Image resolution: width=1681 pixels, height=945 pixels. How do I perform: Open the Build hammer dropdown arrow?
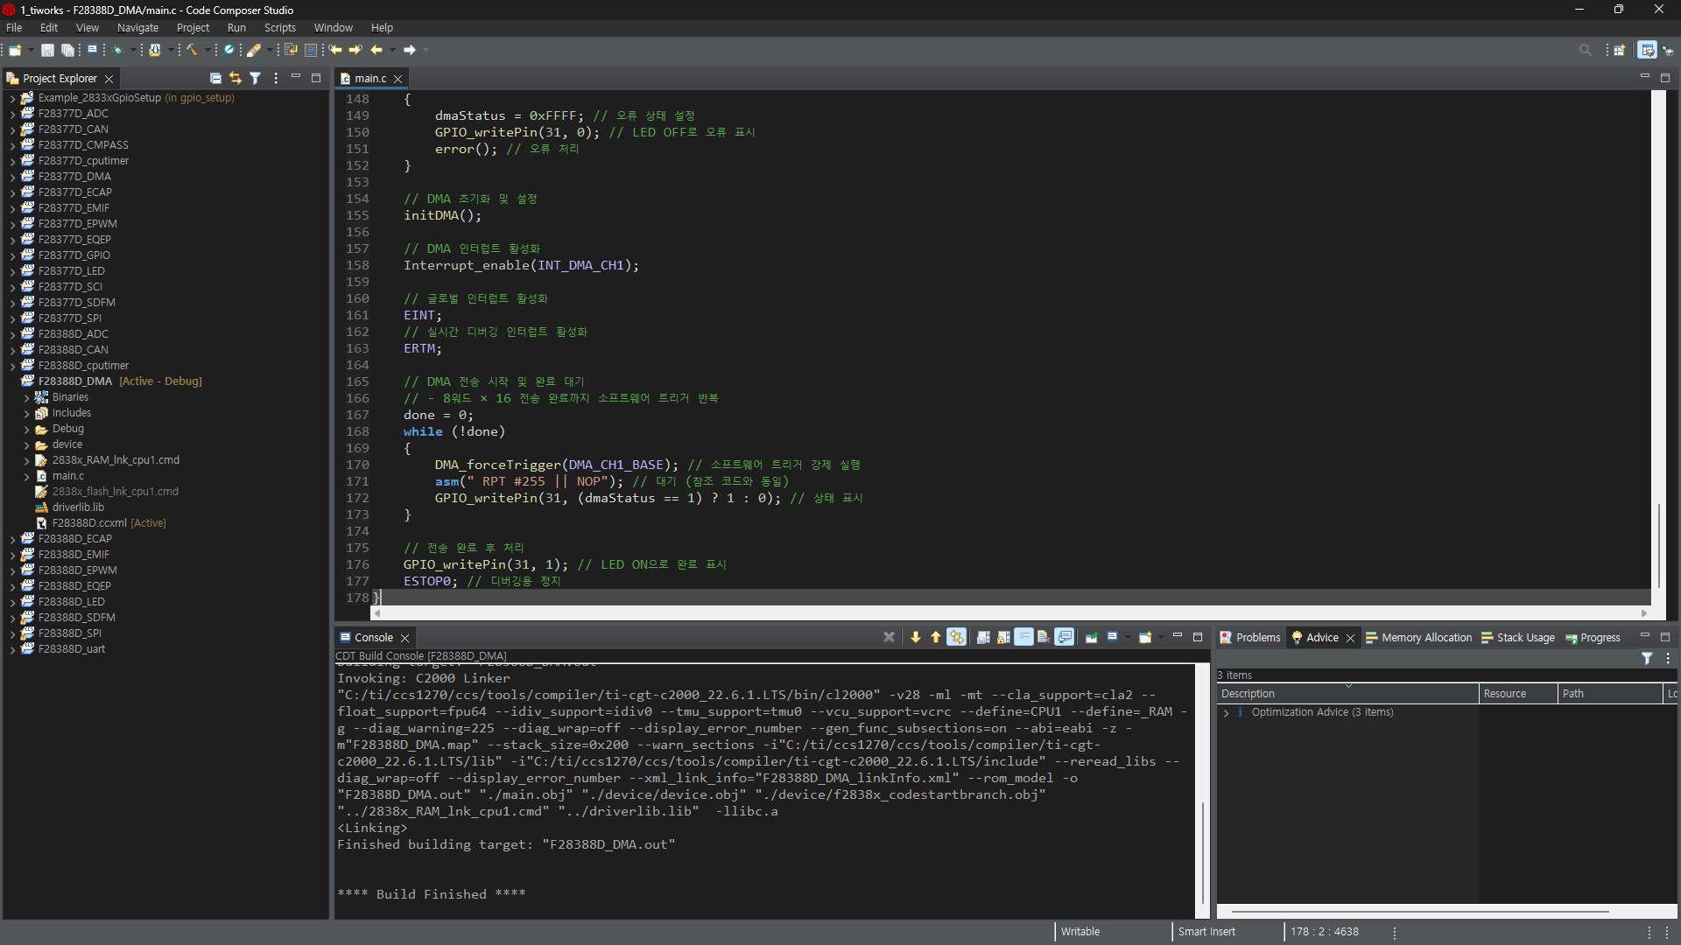tap(207, 50)
